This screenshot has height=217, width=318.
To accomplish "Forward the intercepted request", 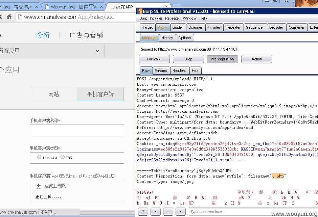I will pos(154,59).
